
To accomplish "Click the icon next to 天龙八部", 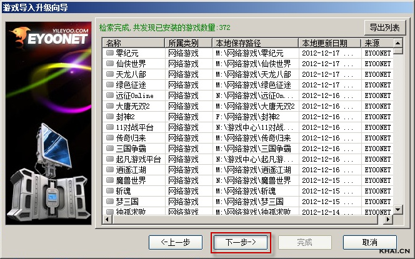I will coord(110,75).
